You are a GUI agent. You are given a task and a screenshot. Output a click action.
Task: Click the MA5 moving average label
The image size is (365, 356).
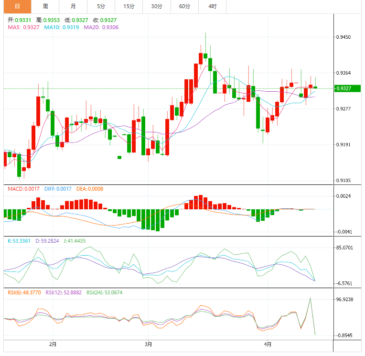click(23, 27)
